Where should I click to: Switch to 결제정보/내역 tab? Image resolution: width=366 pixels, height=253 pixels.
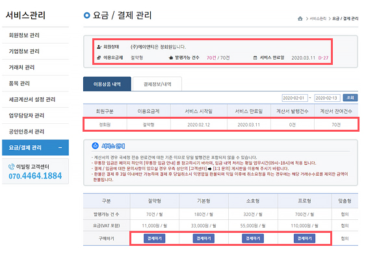(x=157, y=84)
